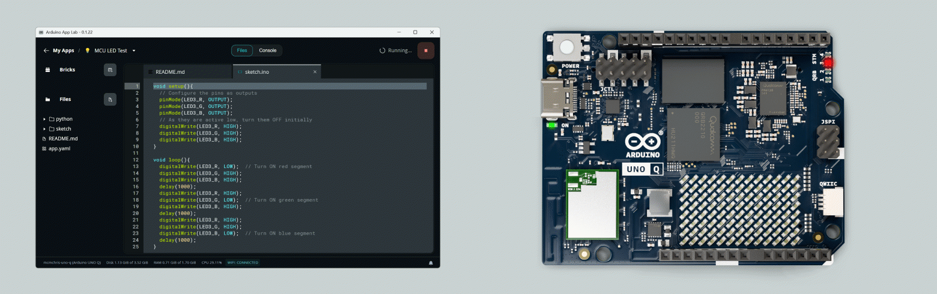Add a brick using the Bricks button
The width and height of the screenshot is (937, 294).
click(110, 70)
